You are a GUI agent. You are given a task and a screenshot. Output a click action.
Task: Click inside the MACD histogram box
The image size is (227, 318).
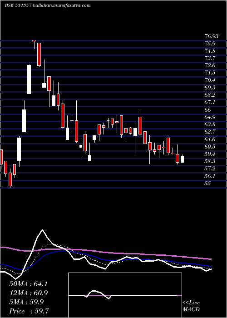(x=125, y=295)
